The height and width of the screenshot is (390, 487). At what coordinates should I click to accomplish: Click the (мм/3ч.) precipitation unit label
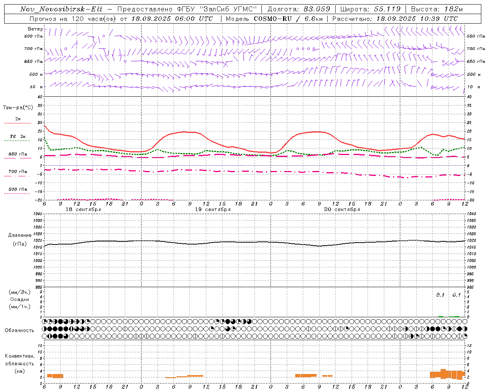tap(19, 292)
